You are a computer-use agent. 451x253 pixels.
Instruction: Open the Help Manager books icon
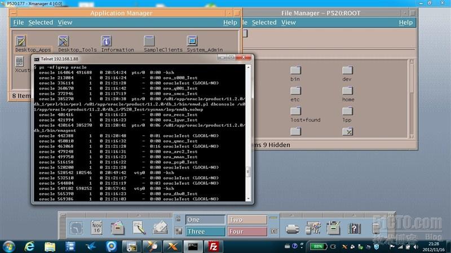[355, 229]
